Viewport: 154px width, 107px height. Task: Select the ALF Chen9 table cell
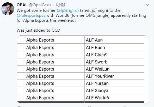click(x=114, y=55)
